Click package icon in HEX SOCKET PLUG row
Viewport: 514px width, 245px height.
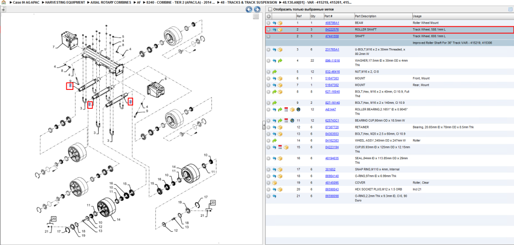(x=280, y=190)
